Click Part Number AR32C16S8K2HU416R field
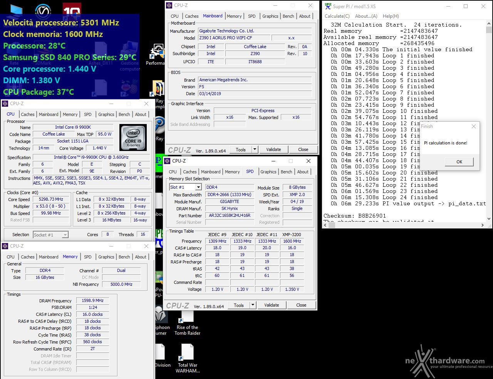 tap(230, 215)
